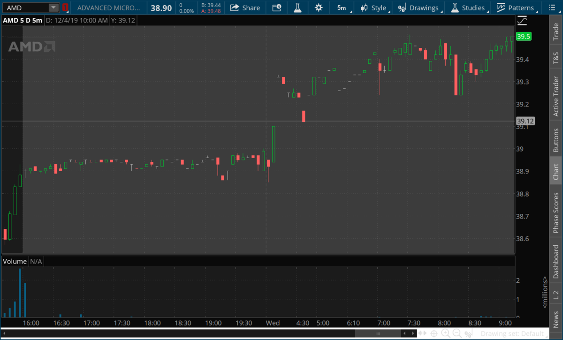Screen dimensions: 563x340
Task: Open the Studies dropdown menu
Action: [x=468, y=8]
